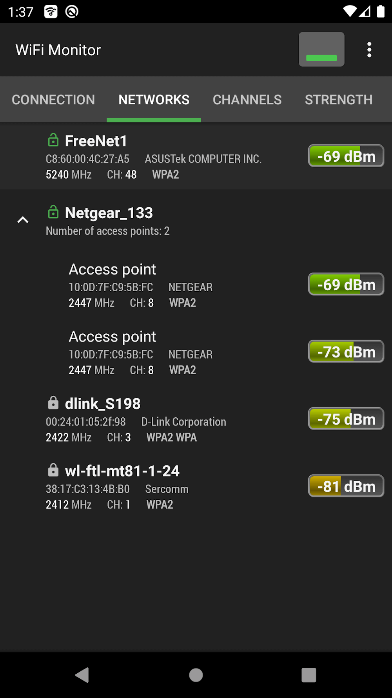Switch to the Connection tab
Image resolution: width=392 pixels, height=698 pixels.
[53, 100]
